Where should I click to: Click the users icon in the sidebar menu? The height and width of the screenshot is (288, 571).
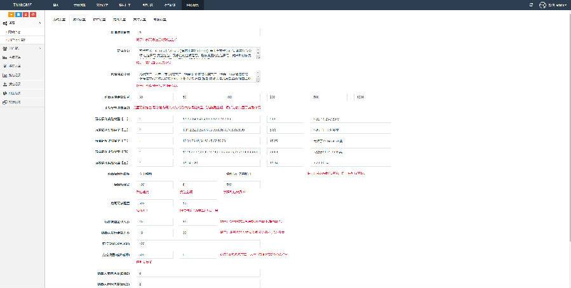(5, 48)
